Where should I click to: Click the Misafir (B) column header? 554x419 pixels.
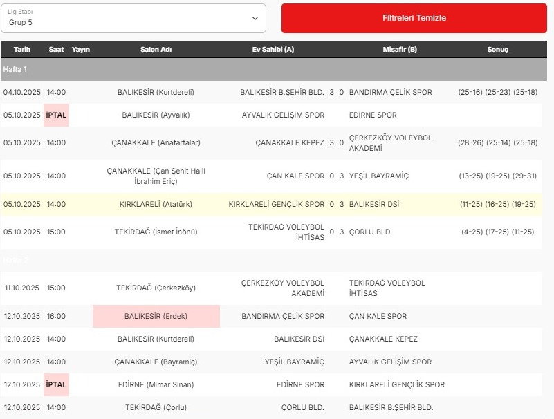[x=400, y=50]
